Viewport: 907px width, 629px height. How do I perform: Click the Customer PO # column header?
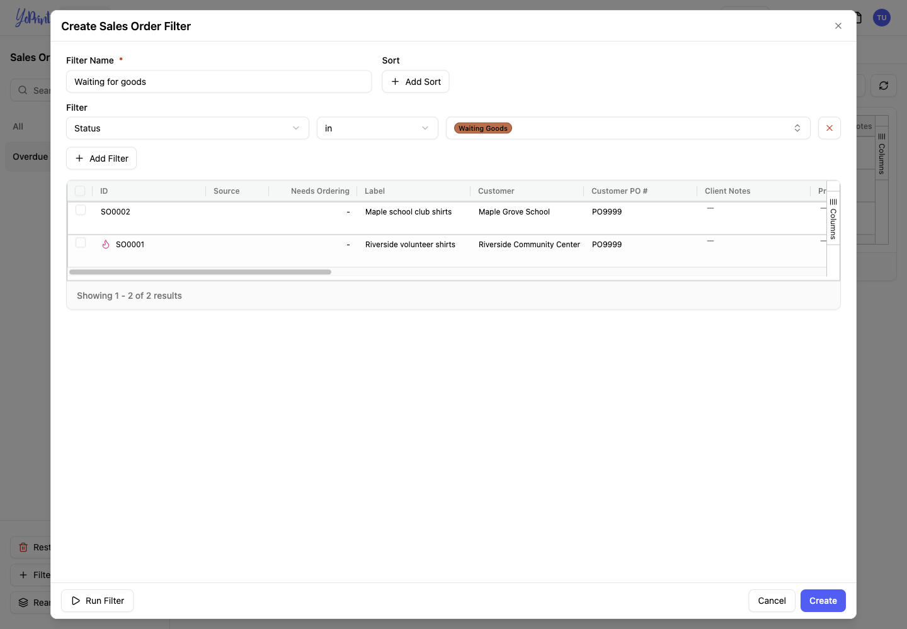pos(641,191)
